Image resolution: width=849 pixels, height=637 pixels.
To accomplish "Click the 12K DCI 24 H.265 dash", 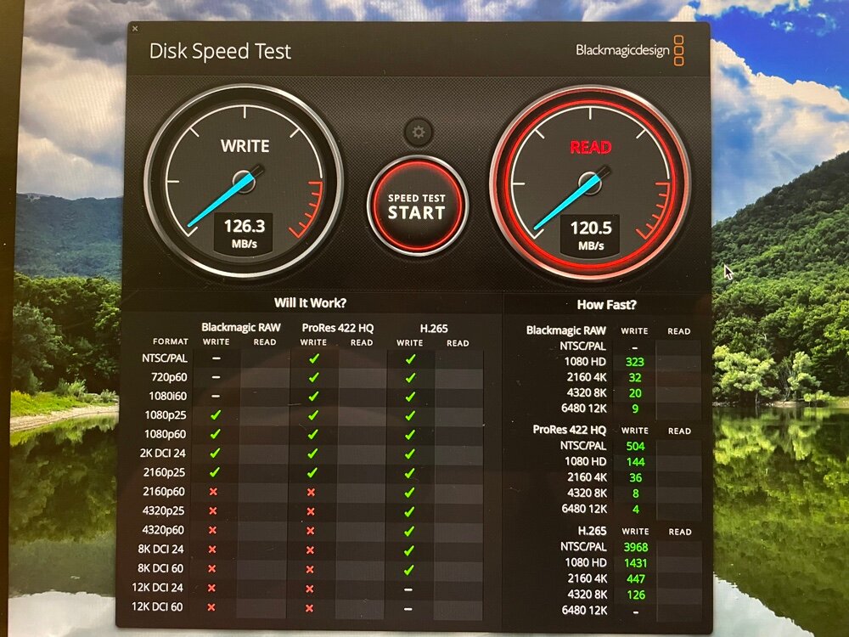I will pos(408,589).
